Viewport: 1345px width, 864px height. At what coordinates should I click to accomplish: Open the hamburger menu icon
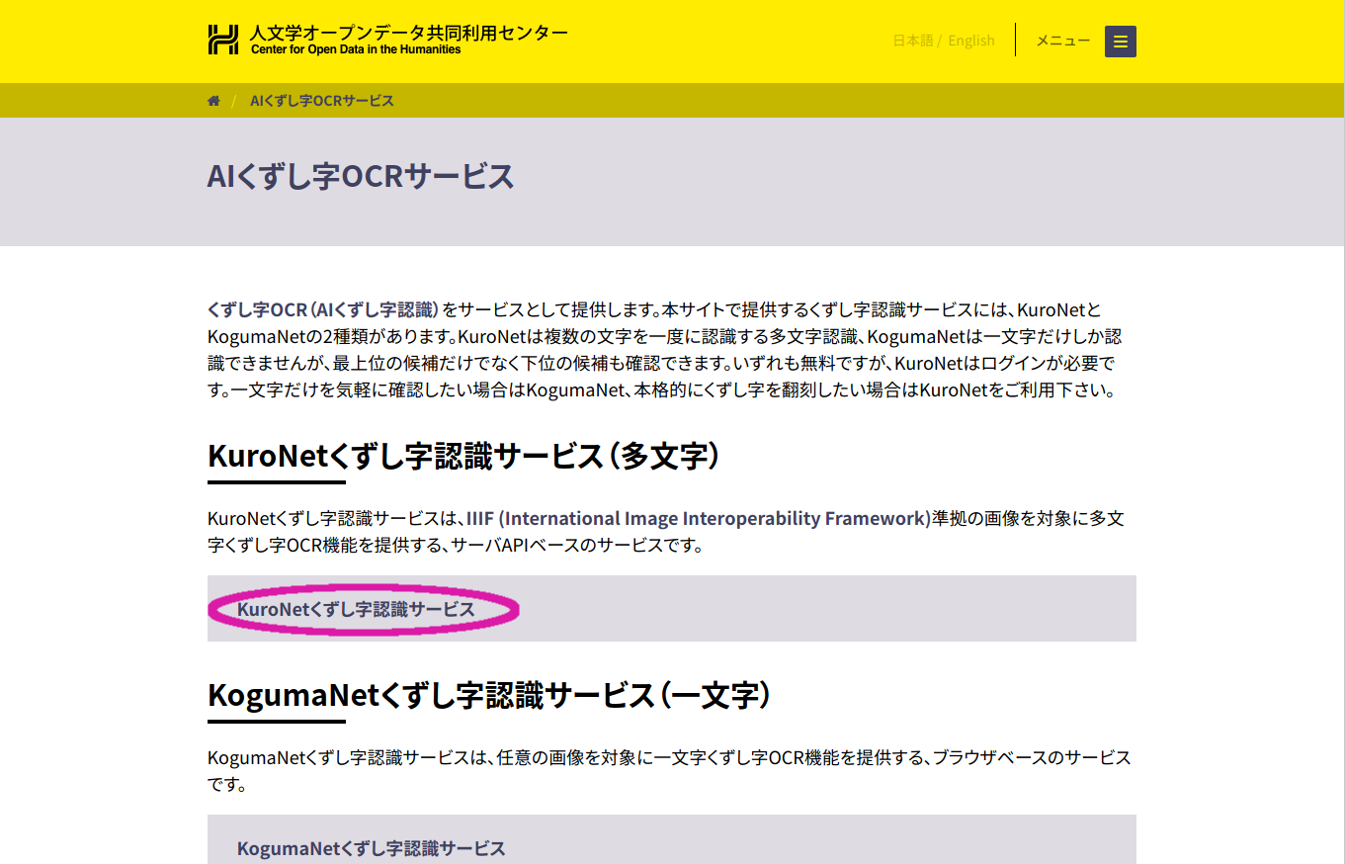click(1120, 42)
